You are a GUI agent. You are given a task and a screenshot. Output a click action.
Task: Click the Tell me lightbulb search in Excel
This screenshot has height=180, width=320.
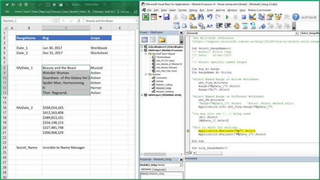coord(123,12)
